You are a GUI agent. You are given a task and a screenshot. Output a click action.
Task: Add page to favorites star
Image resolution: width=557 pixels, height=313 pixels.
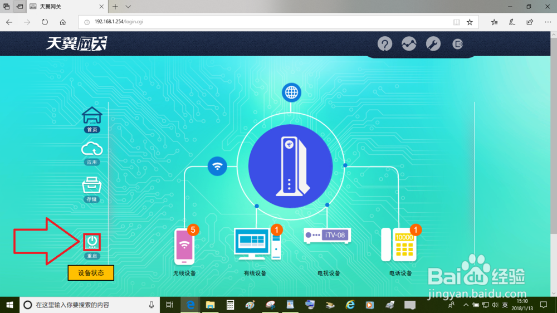[470, 22]
